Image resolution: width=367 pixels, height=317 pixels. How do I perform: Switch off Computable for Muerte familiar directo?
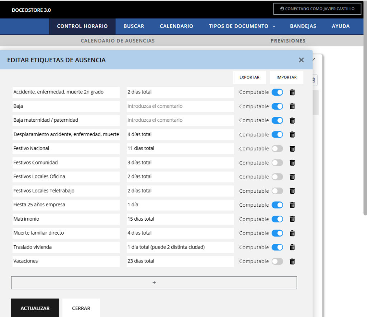[x=277, y=233]
